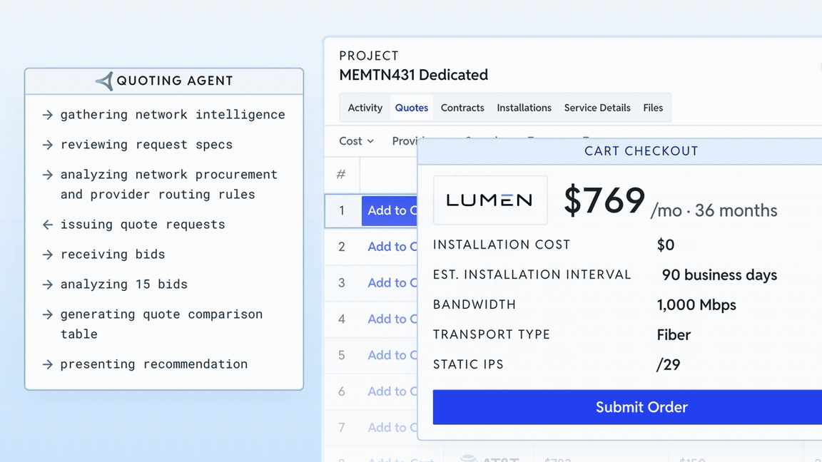
Task: Click Add to Cart link in row 6
Action: point(392,391)
